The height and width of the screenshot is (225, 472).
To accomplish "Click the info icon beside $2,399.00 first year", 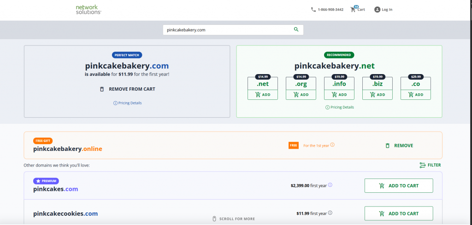I will pyautogui.click(x=330, y=185).
